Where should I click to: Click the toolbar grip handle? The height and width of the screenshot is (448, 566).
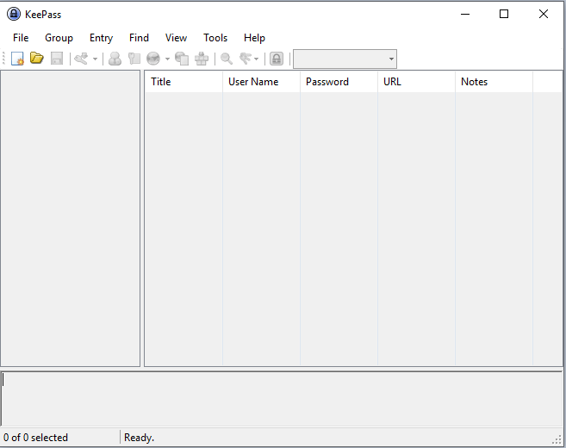(3, 59)
